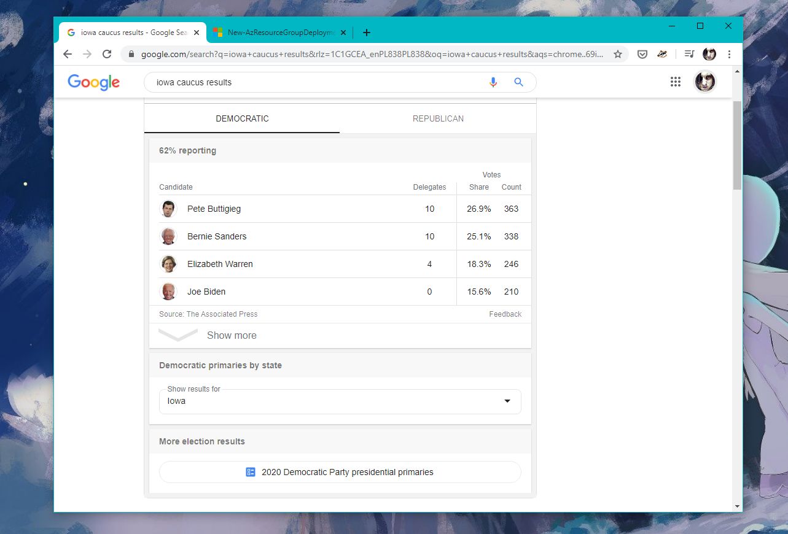Viewport: 788px width, 534px height.
Task: Click Warren's 18.3% vote share
Action: 479,264
